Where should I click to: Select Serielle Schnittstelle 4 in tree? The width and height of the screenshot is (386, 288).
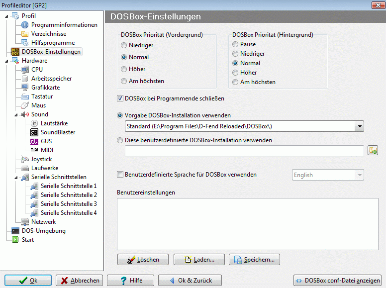[69, 213]
